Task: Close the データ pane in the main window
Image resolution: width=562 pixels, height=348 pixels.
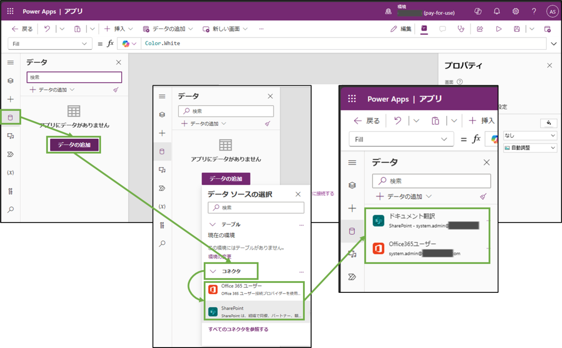Action: click(118, 62)
